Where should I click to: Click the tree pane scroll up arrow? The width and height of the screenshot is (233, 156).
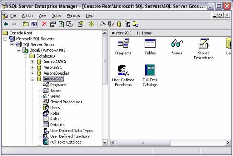click(105, 33)
